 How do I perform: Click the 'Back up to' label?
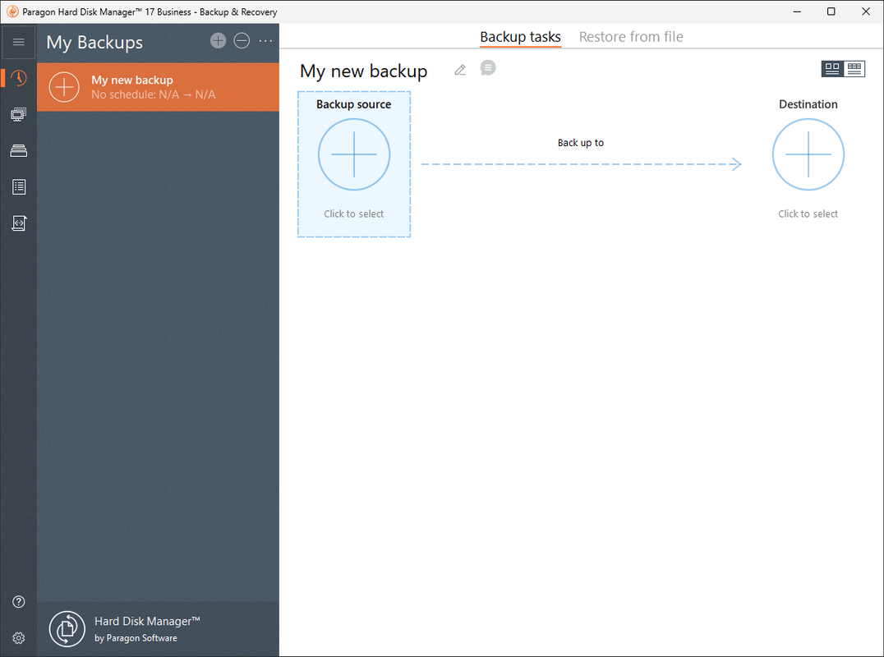pos(581,143)
